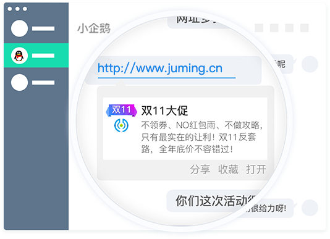
Task: Click the 小企鹅 chat title
Action: (94, 28)
